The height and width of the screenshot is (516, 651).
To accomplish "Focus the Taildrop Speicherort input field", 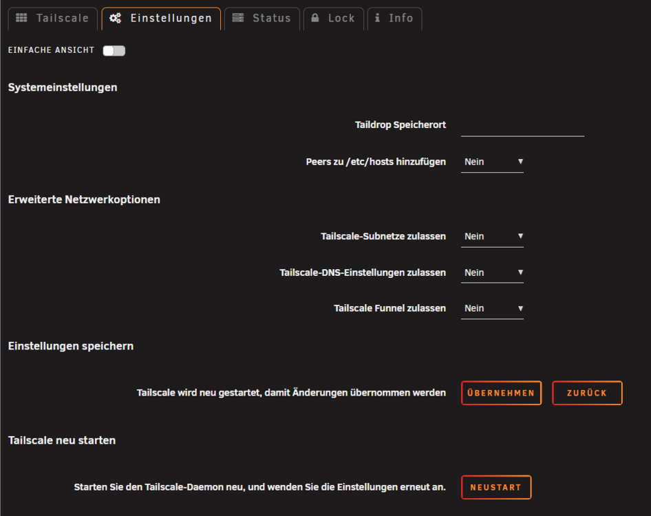I will pos(522,126).
